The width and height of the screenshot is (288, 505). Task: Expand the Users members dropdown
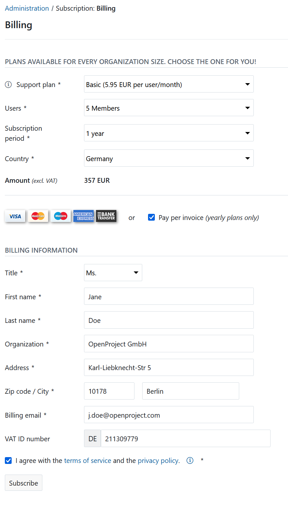pyautogui.click(x=169, y=107)
